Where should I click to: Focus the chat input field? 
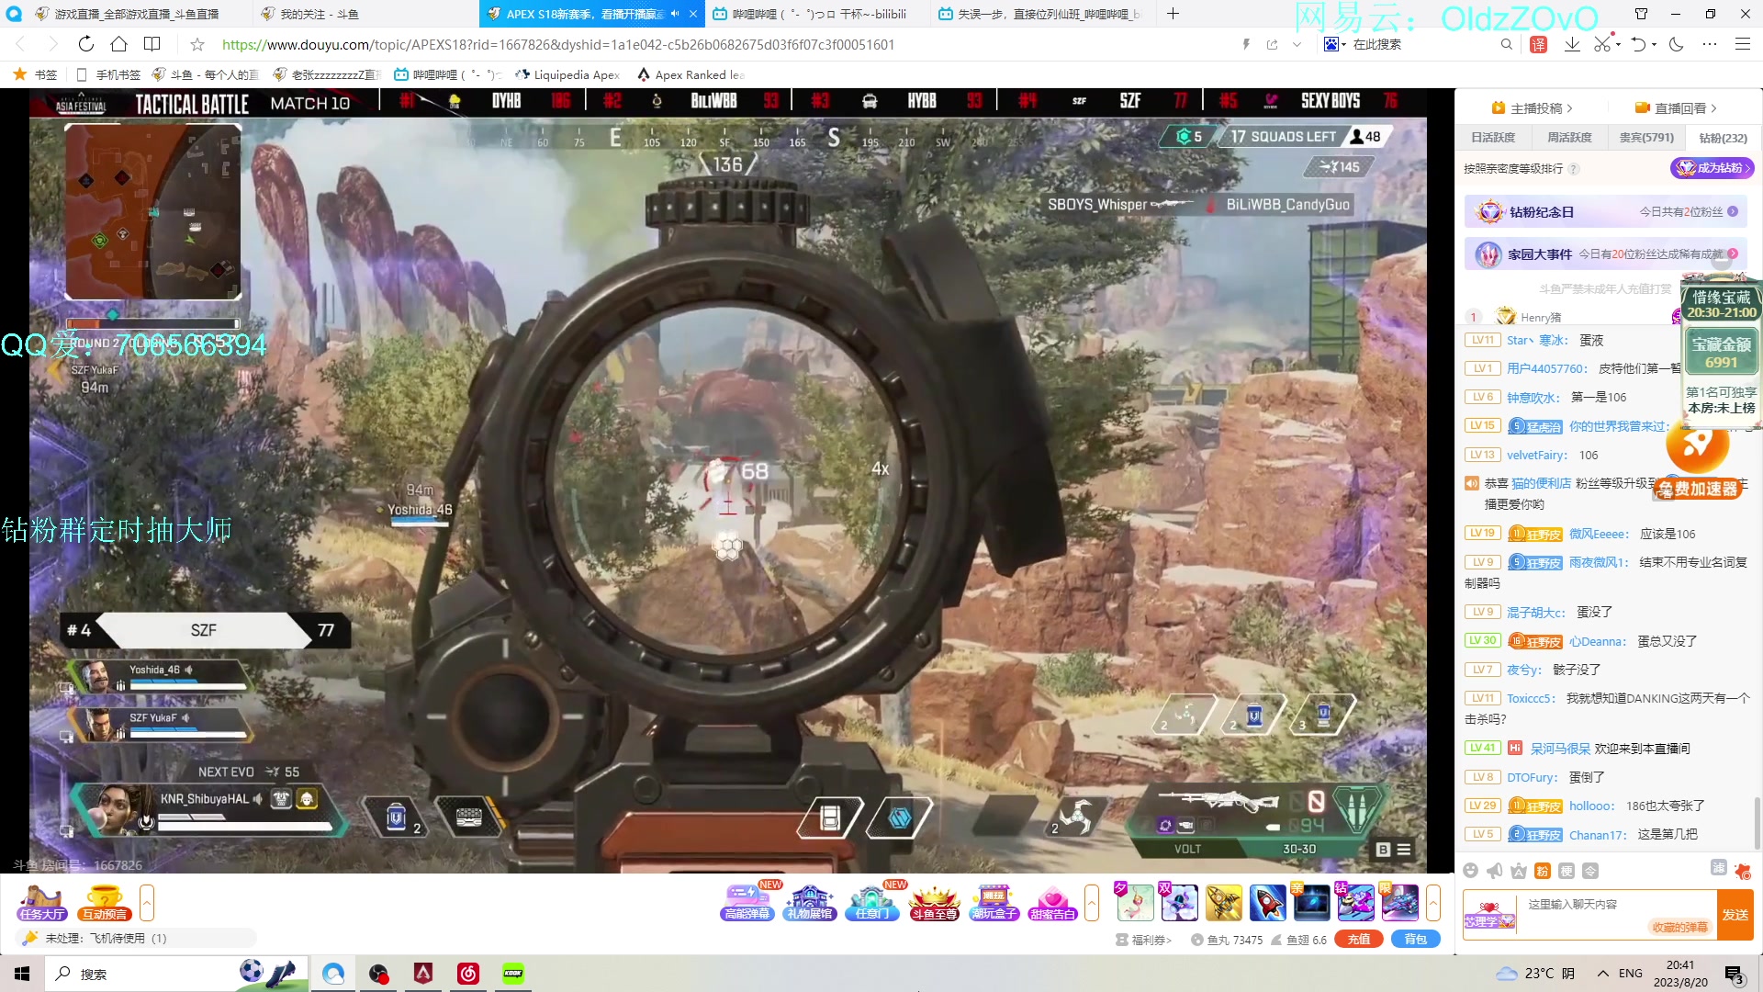coord(1617,905)
